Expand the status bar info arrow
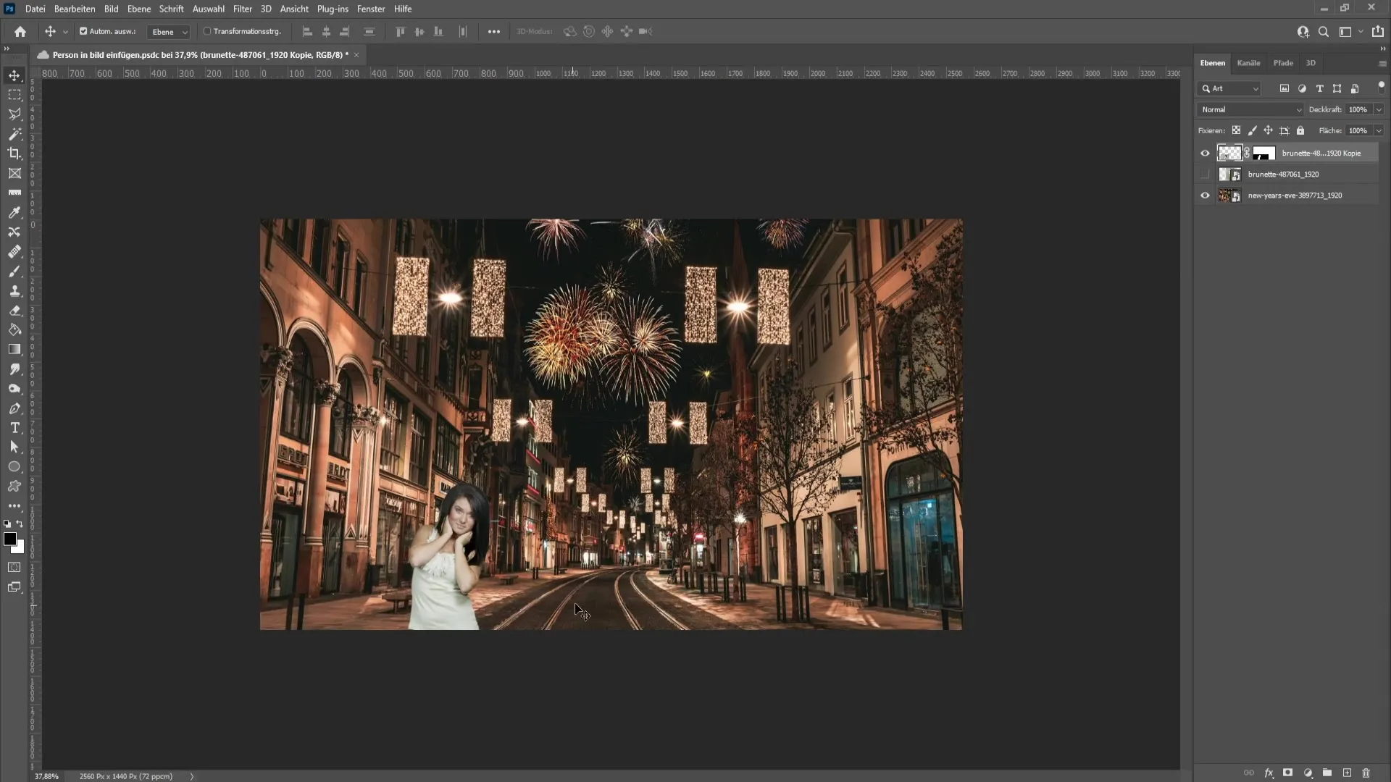The image size is (1391, 782). pyautogui.click(x=192, y=776)
